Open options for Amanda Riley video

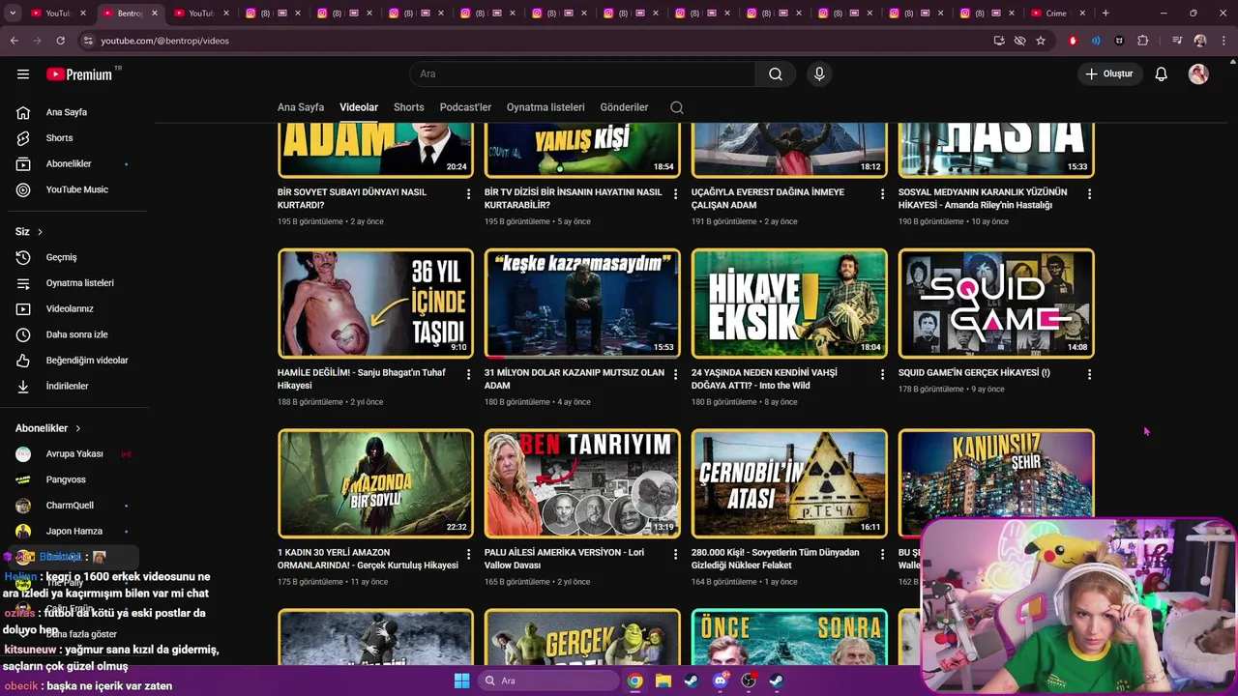click(x=1089, y=194)
